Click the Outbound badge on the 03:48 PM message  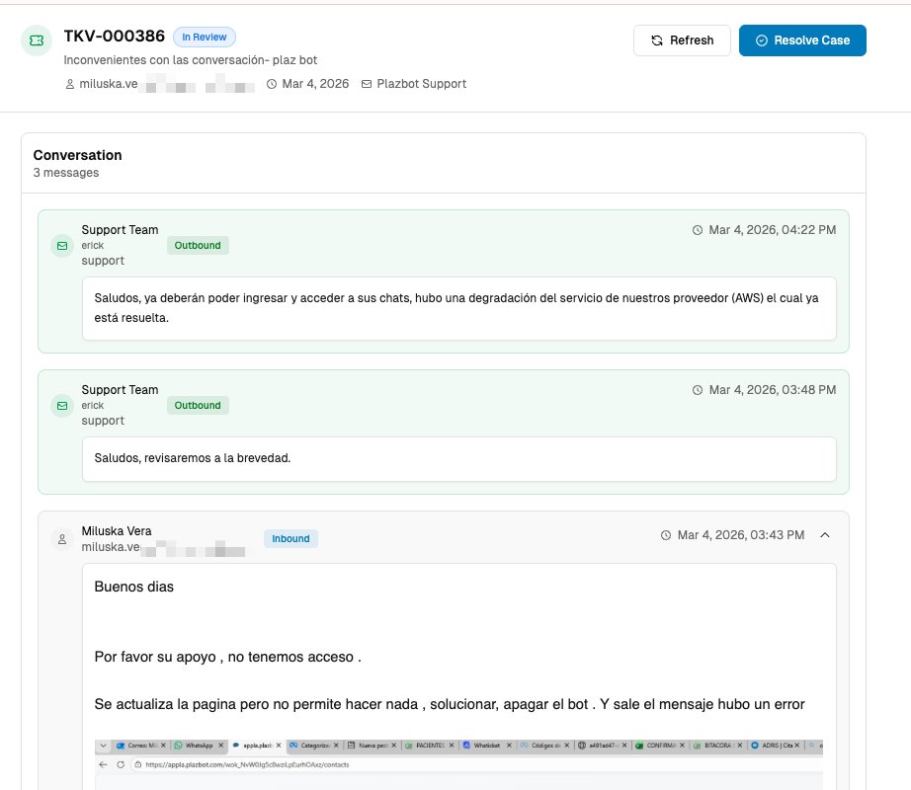[x=198, y=406]
